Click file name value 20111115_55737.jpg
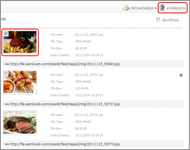Image resolution: width=190 pixels, height=150 pixels. click(89, 75)
